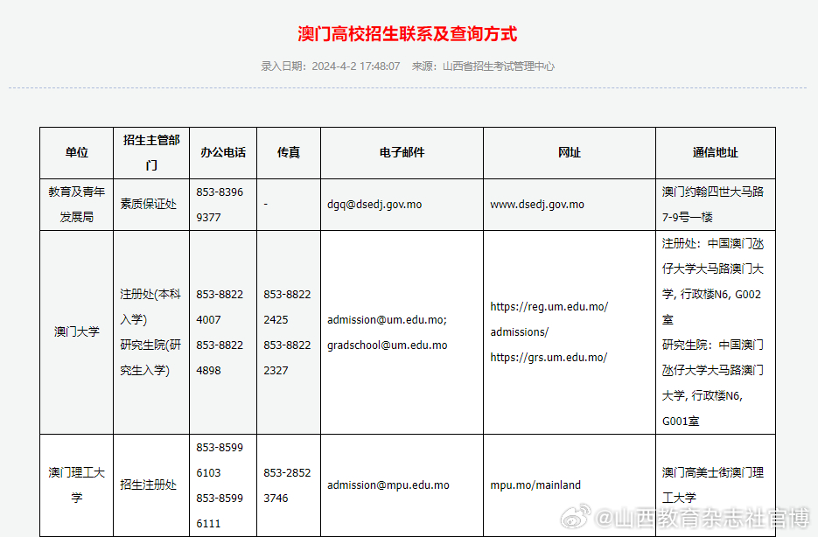Screen dimensions: 818x537
Task: Click the 通信地址 column header
Action: tap(716, 153)
